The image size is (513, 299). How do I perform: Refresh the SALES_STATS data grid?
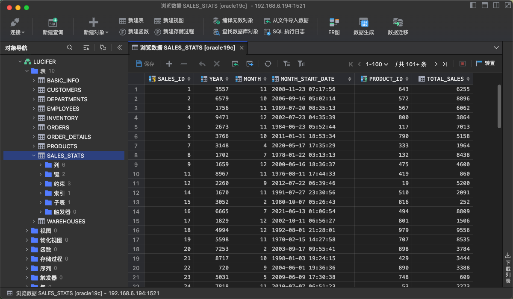coord(268,63)
